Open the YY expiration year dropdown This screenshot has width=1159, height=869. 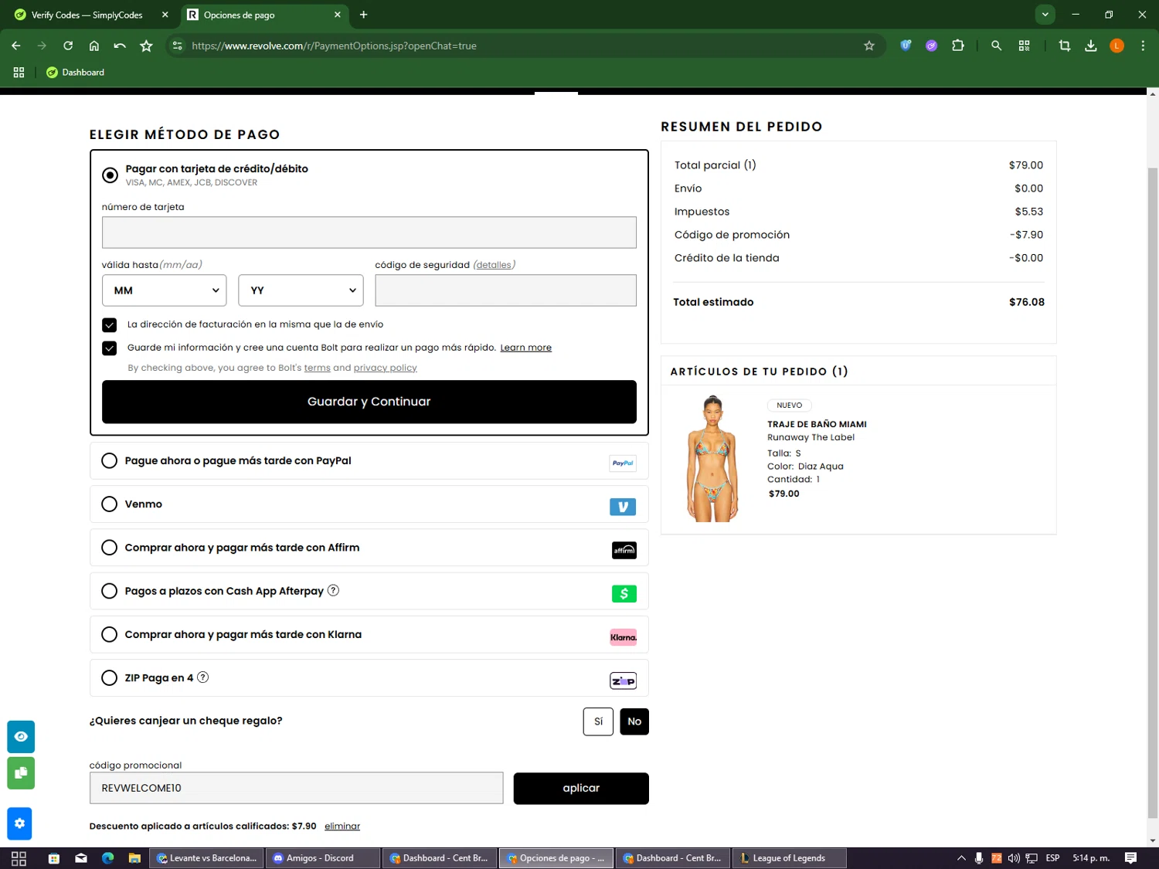pos(301,290)
